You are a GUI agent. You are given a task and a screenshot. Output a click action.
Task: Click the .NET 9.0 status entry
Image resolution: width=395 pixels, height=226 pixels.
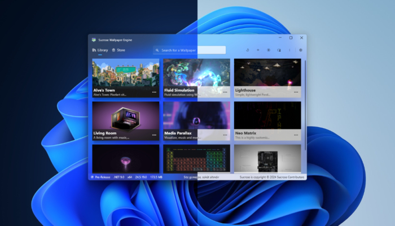(119, 177)
